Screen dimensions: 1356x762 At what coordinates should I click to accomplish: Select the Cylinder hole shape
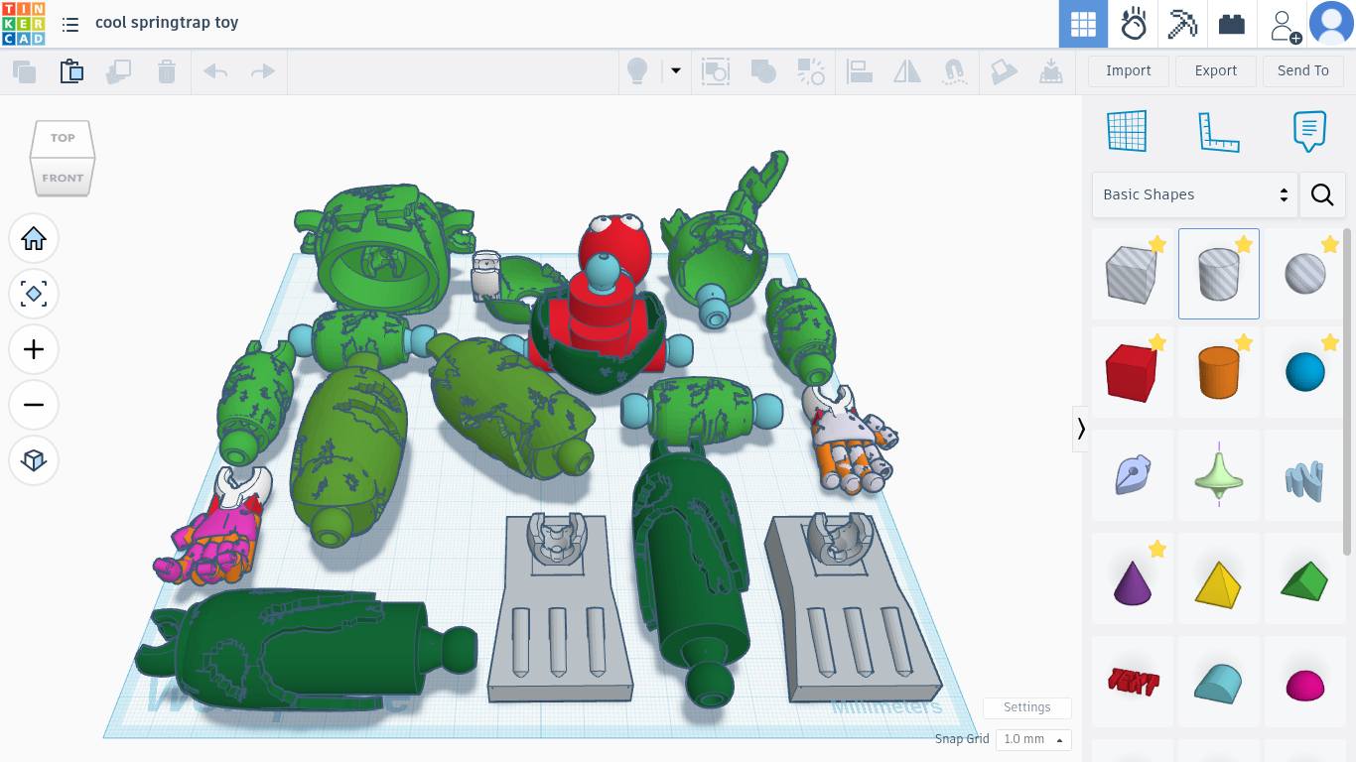click(1219, 274)
